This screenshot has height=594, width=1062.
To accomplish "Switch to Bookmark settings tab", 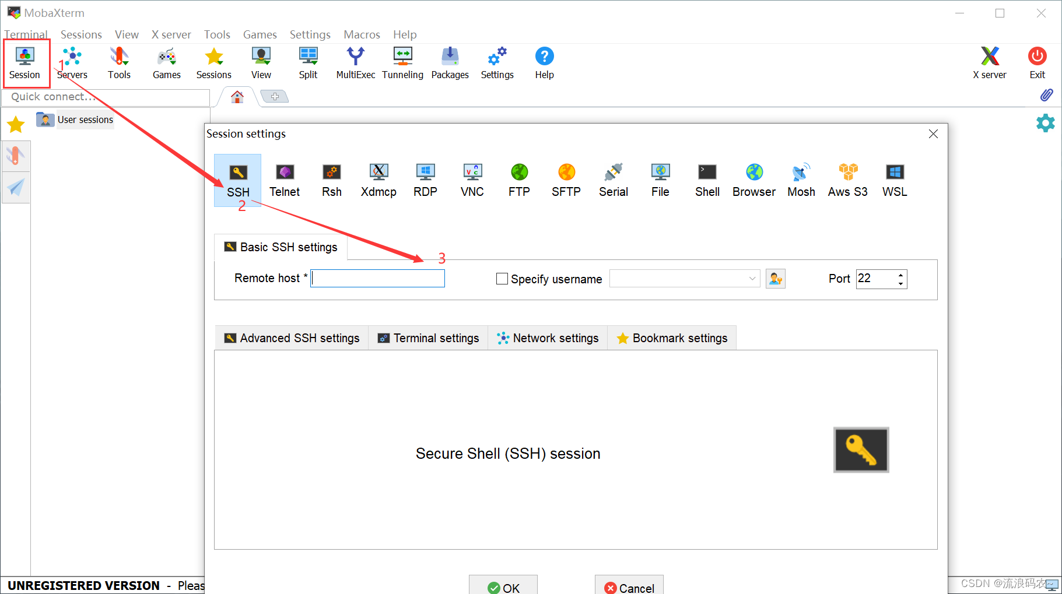I will (x=672, y=338).
